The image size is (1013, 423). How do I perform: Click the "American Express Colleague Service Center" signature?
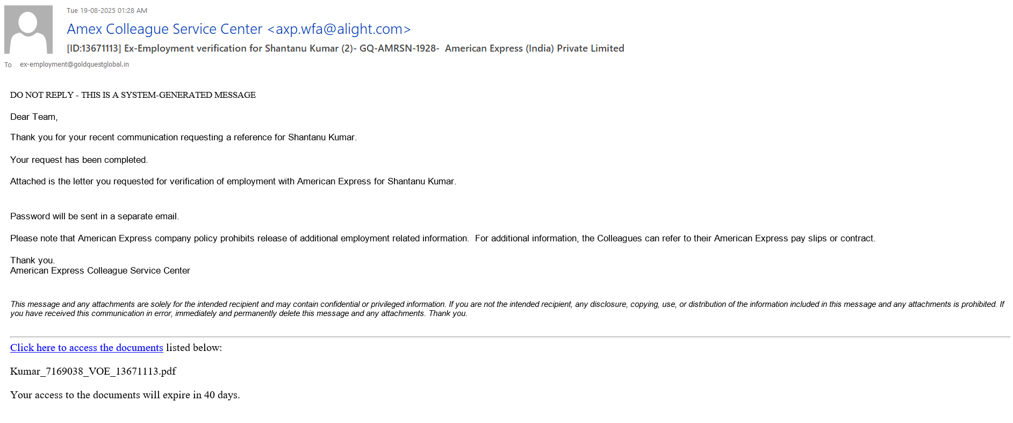click(x=100, y=271)
